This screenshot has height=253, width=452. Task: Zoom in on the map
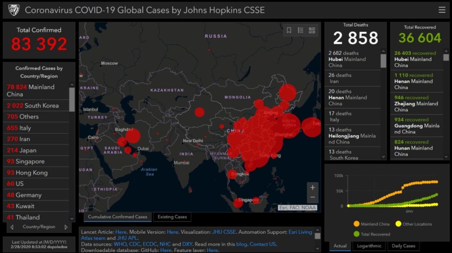[x=313, y=187]
